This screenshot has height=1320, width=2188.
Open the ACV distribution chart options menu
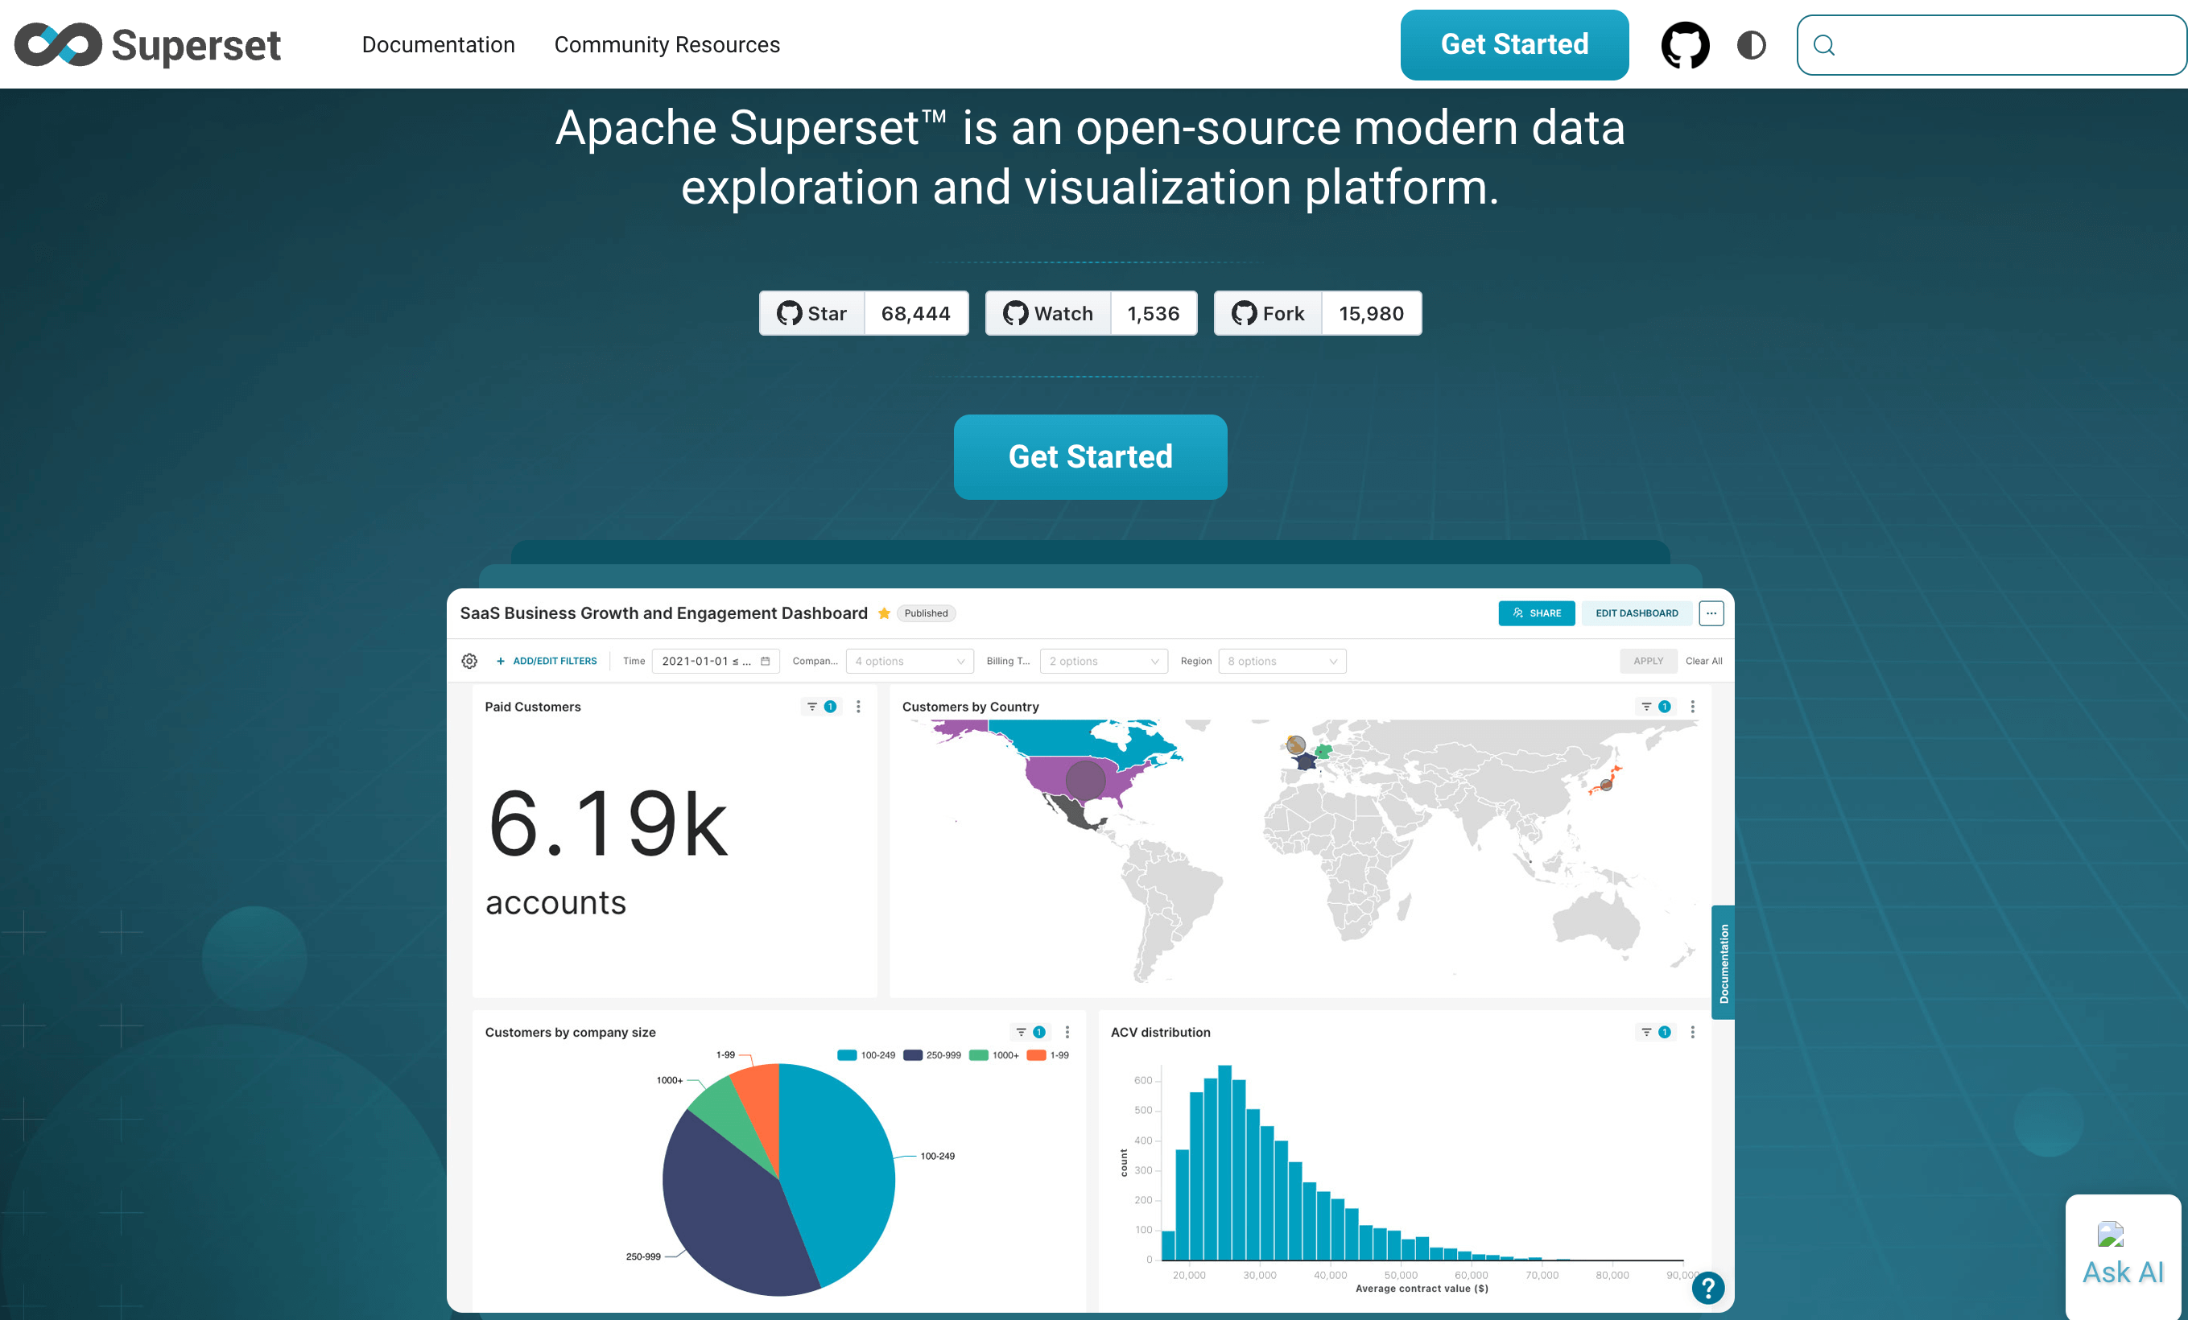(x=1692, y=1033)
